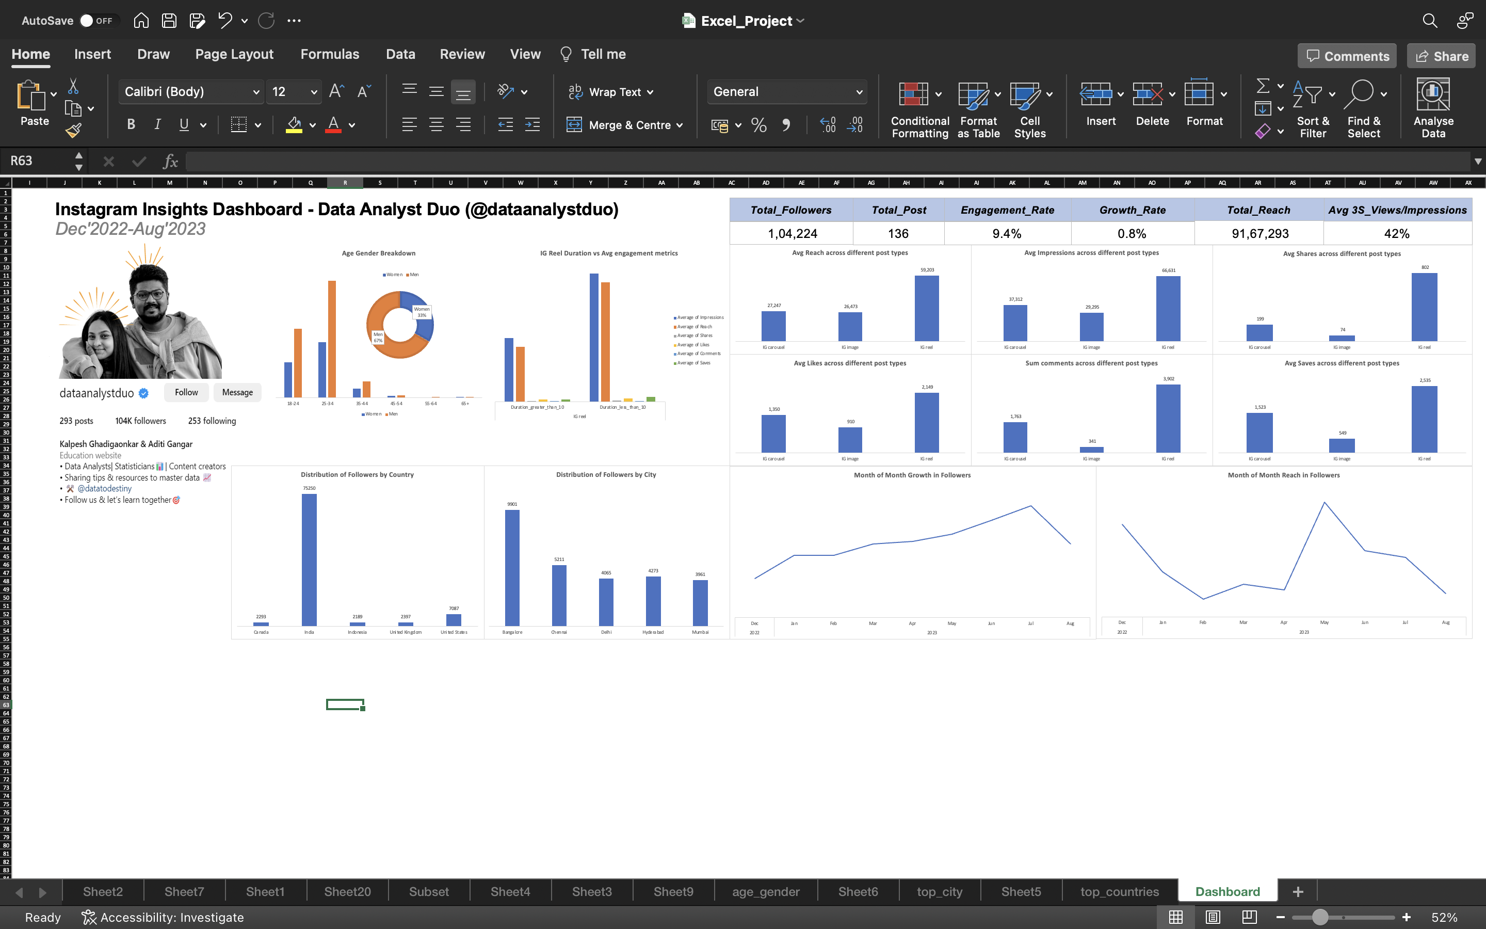Click the decrease indent icon
The height and width of the screenshot is (929, 1486).
pos(505,125)
